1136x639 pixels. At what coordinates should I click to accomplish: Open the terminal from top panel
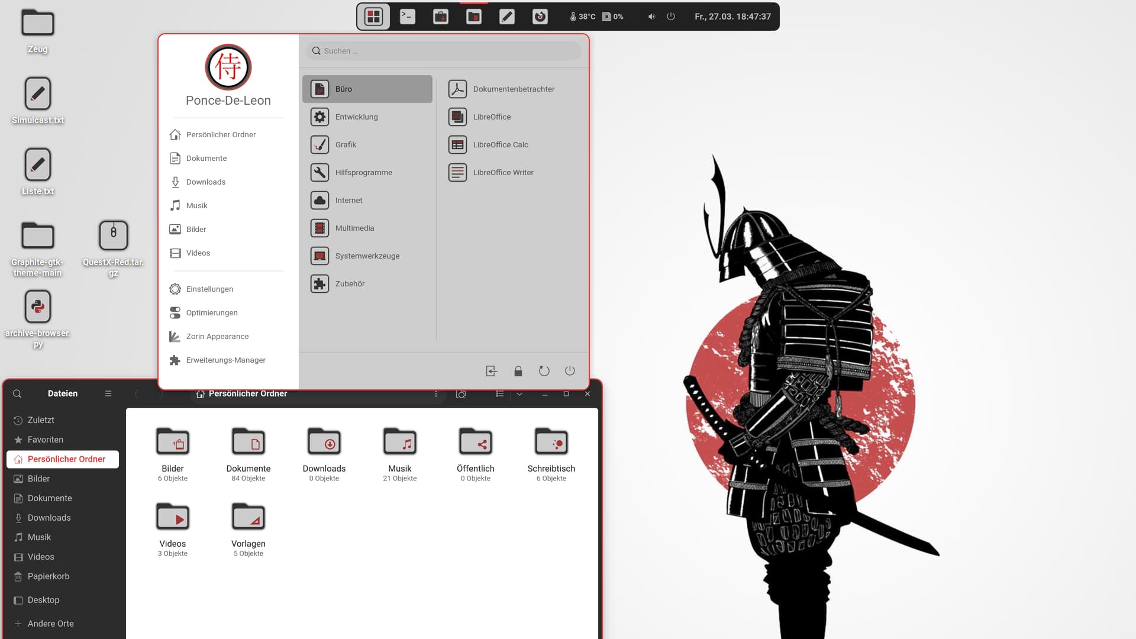coord(407,17)
